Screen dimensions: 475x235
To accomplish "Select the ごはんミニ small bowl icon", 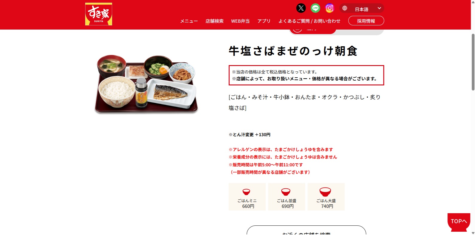I will [x=246, y=192].
